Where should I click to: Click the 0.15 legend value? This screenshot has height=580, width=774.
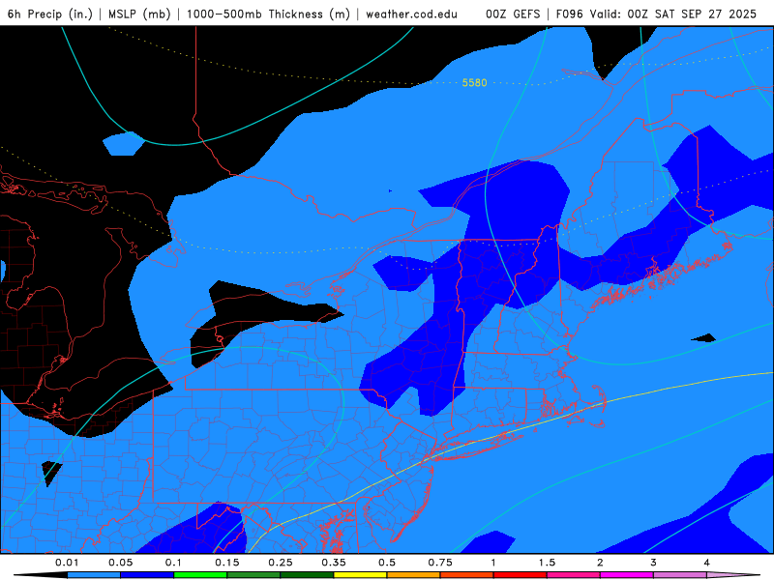pos(227,563)
